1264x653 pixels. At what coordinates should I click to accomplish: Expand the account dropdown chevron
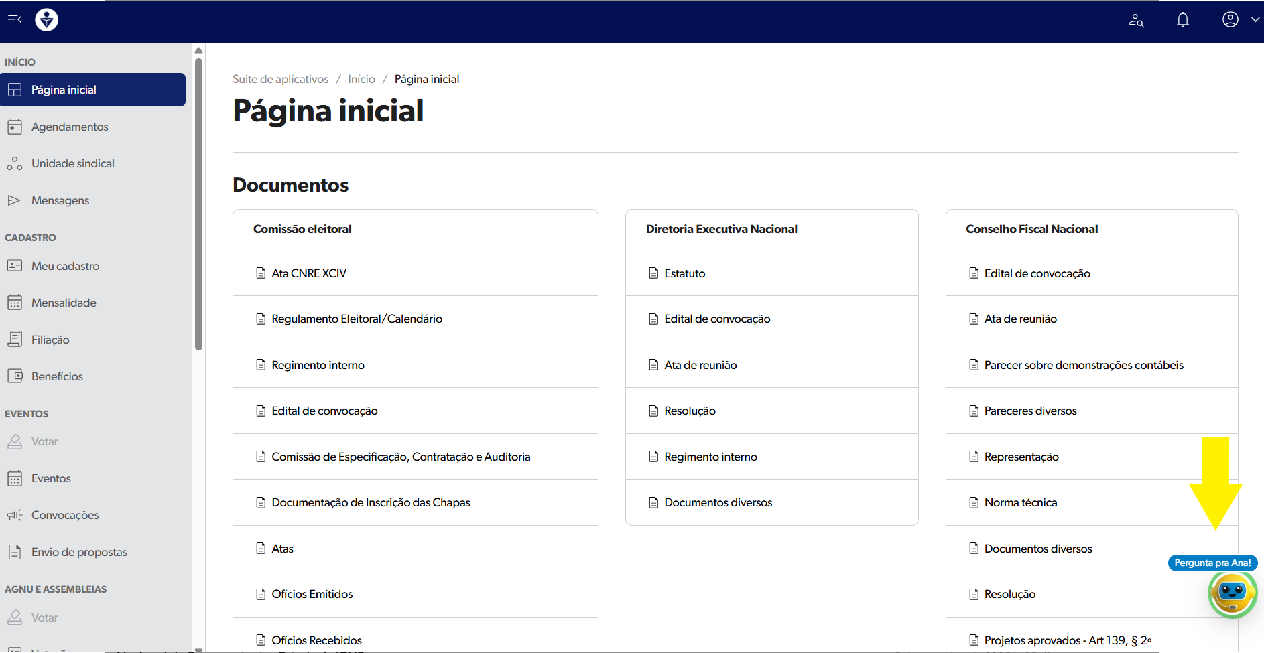tap(1255, 19)
